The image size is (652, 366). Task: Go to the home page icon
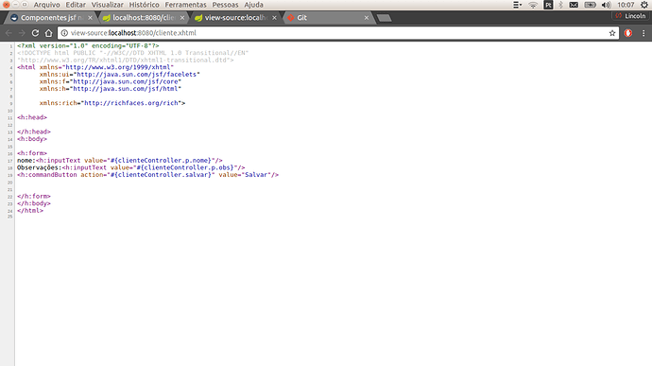pos(48,33)
